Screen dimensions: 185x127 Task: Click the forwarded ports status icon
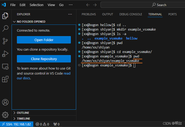[57, 124]
